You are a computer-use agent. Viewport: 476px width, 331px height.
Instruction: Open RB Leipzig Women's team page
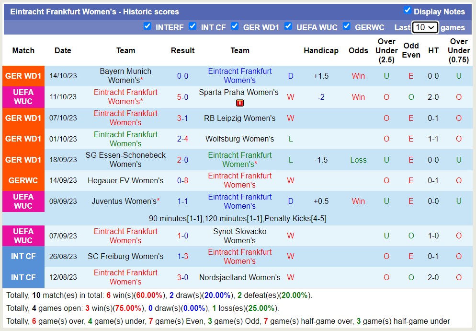pyautogui.click(x=239, y=118)
